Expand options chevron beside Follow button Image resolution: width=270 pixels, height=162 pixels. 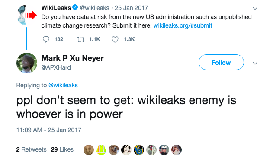255,63
